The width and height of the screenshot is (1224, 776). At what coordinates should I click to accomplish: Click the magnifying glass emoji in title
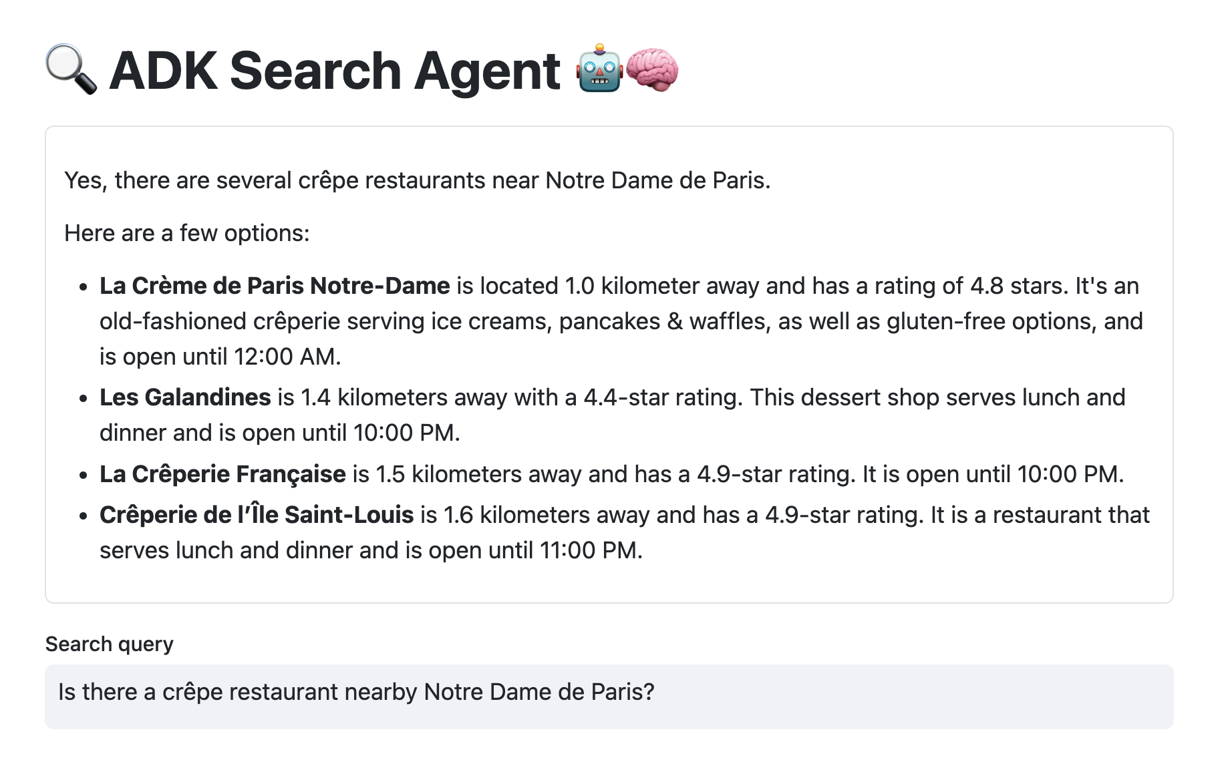pos(71,70)
